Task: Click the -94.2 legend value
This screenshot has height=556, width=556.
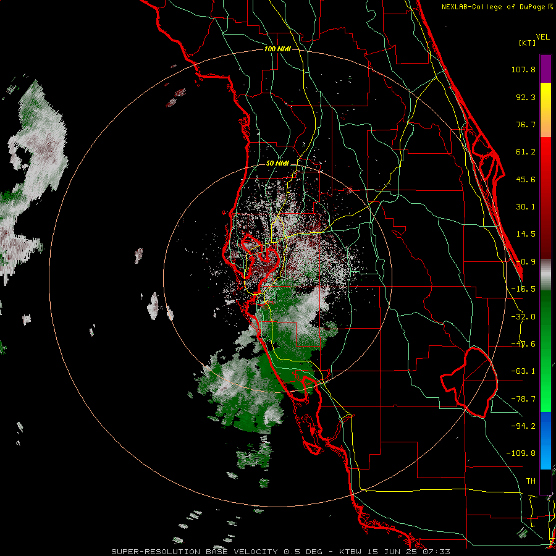Action: [523, 426]
